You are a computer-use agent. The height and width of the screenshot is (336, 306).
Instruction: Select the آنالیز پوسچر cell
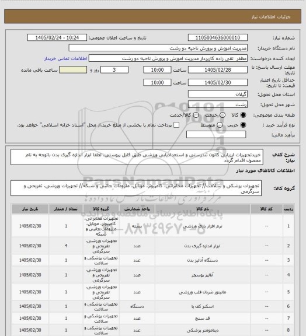203,275
